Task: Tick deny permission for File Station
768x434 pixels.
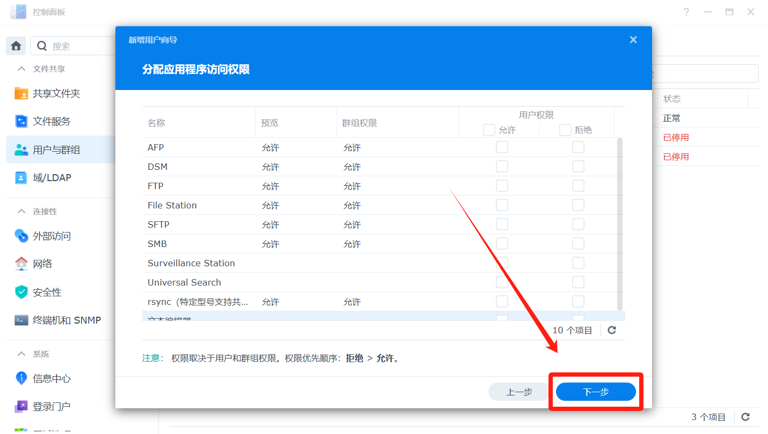Action: [x=578, y=205]
